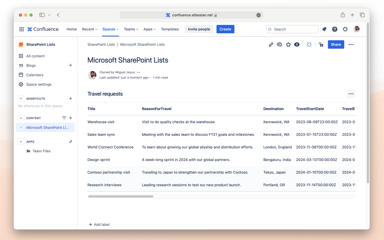The height and width of the screenshot is (240, 384).
Task: Open the Spaces dropdown
Action: [111, 29]
